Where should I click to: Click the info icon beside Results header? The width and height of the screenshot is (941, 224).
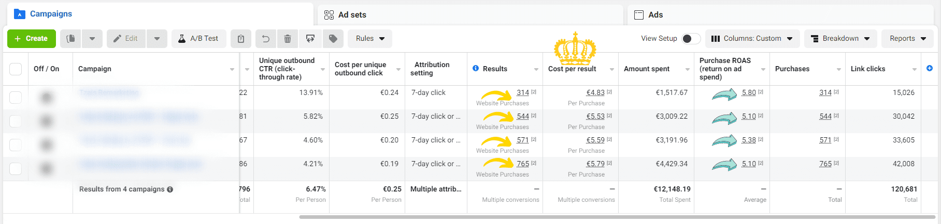point(476,68)
